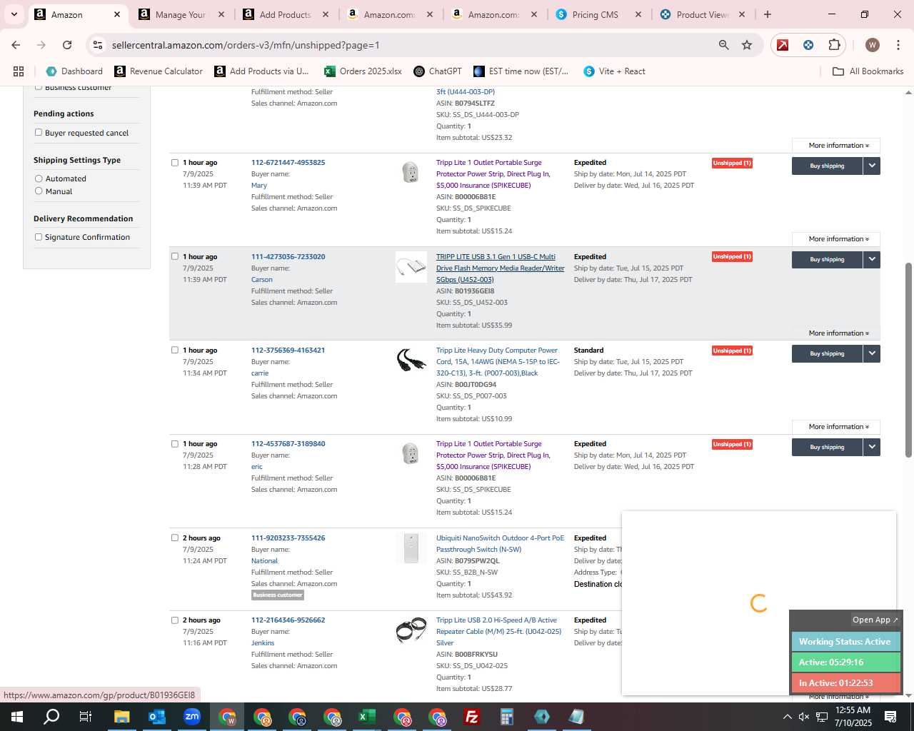Open FileZilla from the taskbar

(x=471, y=717)
